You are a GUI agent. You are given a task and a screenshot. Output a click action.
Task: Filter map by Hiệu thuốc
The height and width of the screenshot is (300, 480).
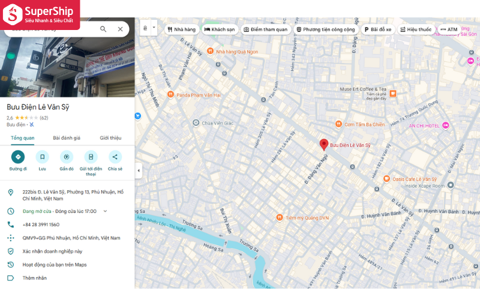click(x=416, y=29)
